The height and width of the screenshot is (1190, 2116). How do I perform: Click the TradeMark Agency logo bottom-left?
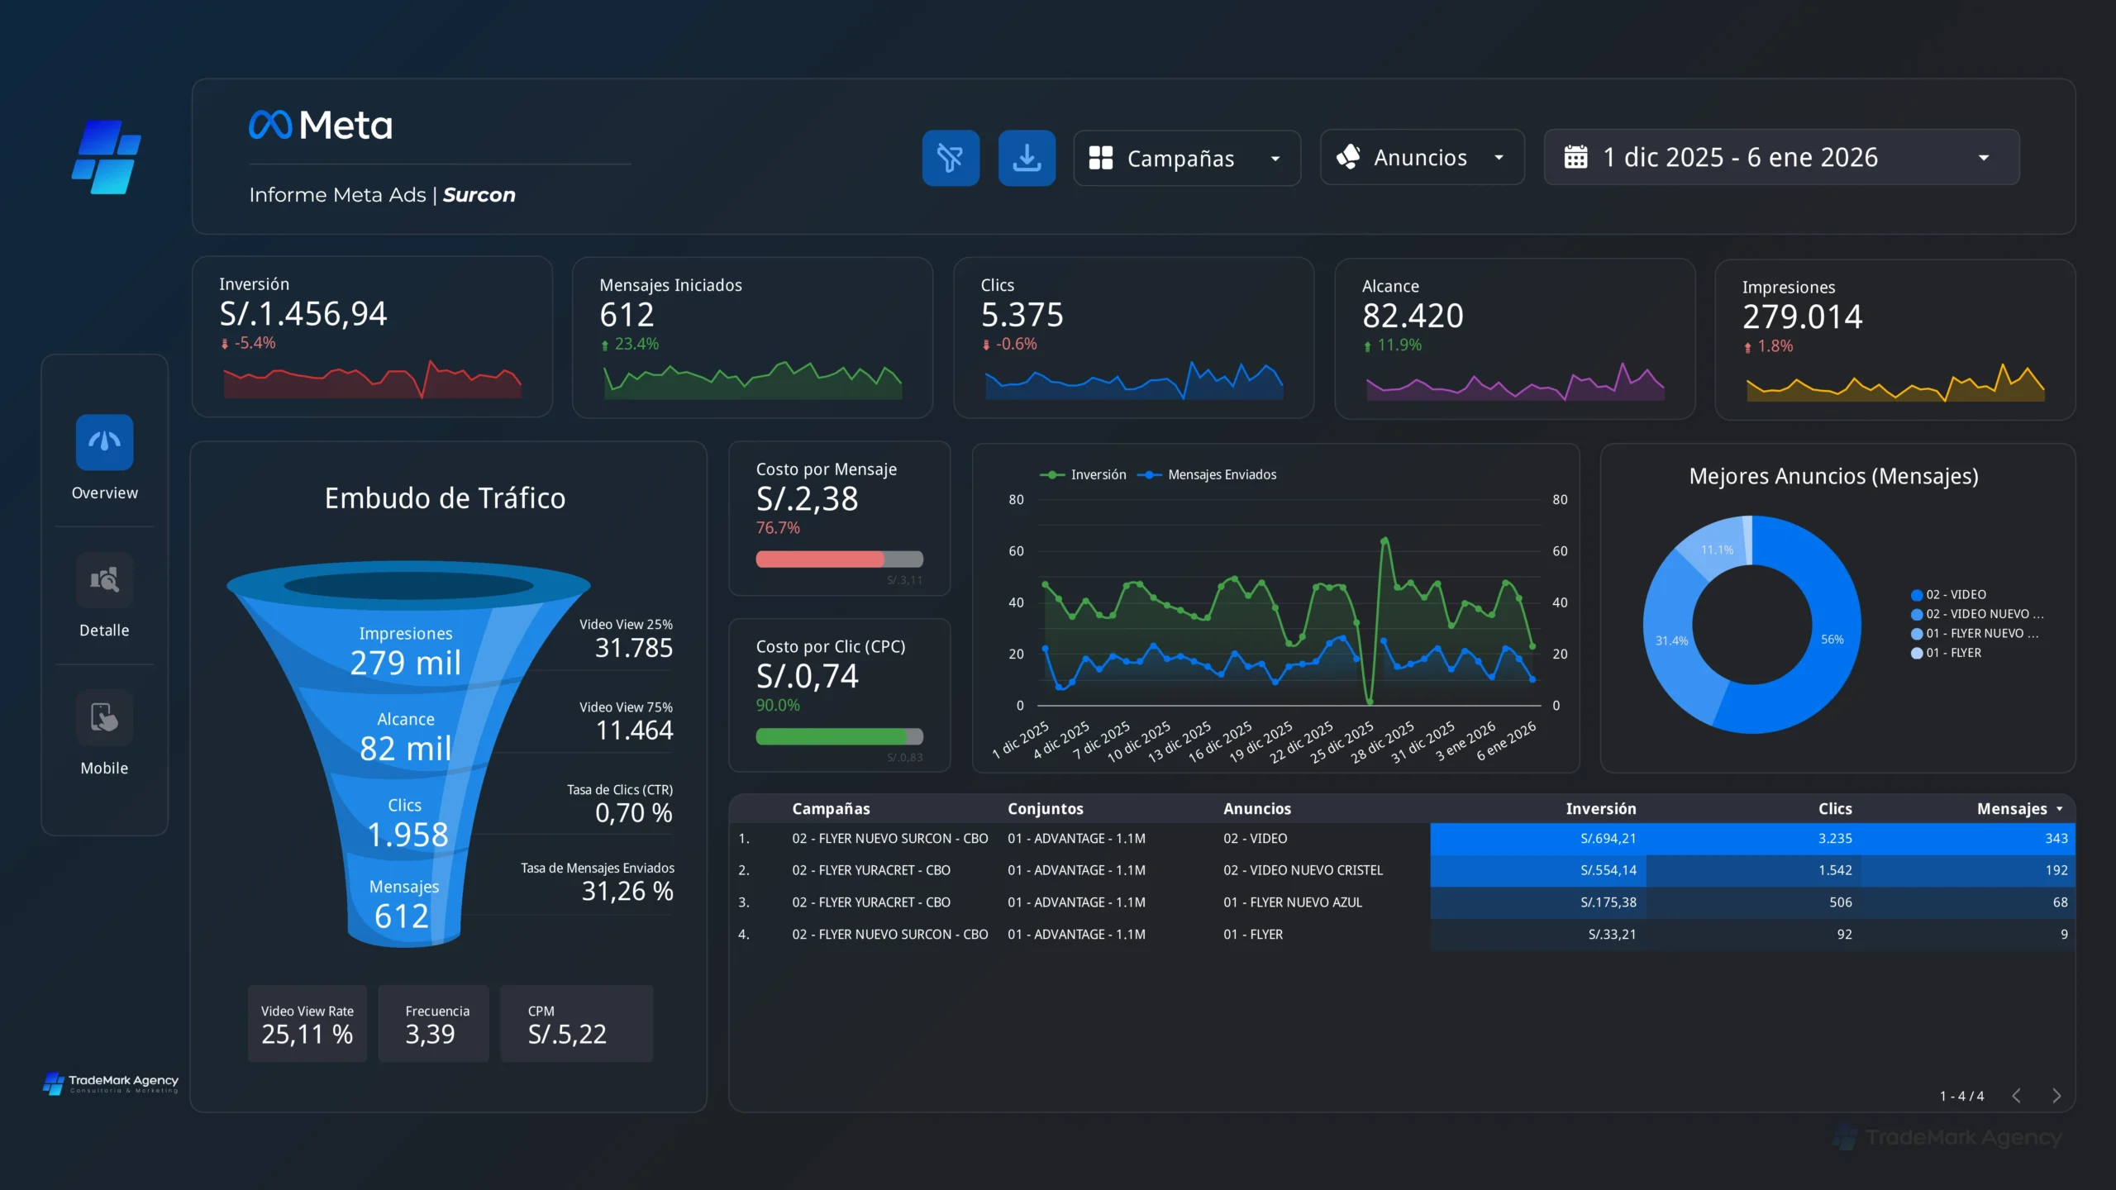coord(111,1083)
